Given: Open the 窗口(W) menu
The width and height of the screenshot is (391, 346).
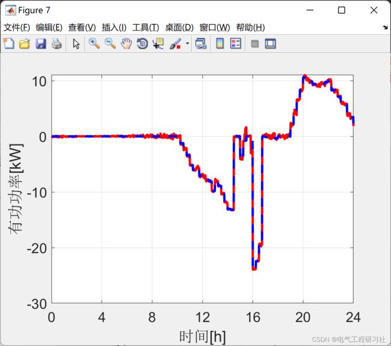Looking at the screenshot, I should point(215,28).
